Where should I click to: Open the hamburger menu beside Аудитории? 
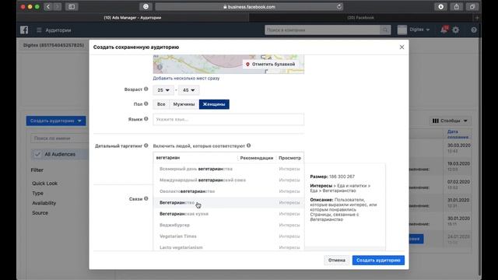[x=39, y=30]
